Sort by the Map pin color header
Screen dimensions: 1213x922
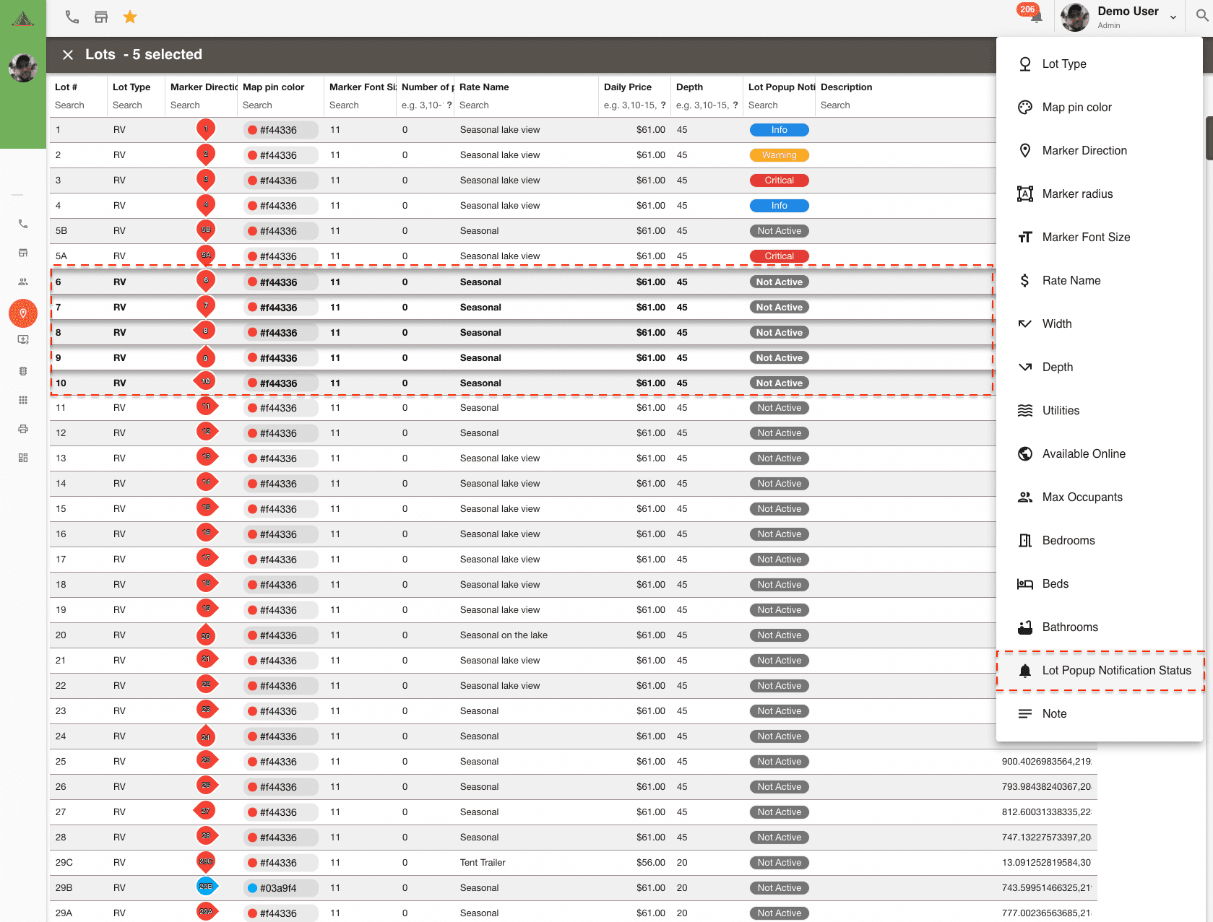click(x=274, y=87)
